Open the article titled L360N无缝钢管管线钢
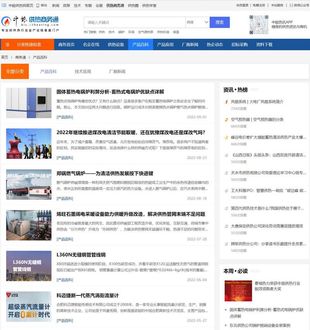Image resolution: width=310 pixels, height=330 pixels. tap(81, 255)
